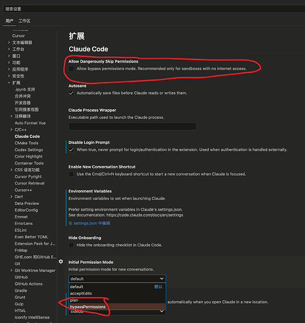305x323 pixels.
Task: Expand the 应用程序 settings section
Action: (9, 69)
